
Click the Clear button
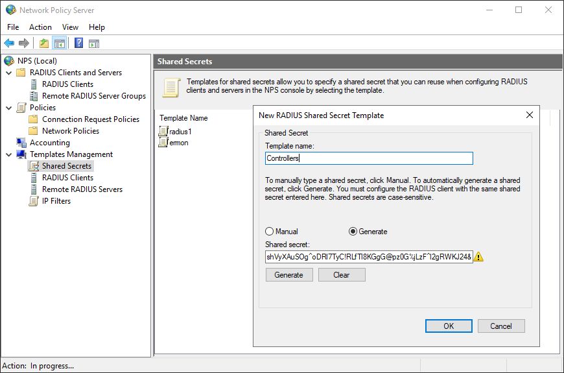[x=342, y=275]
